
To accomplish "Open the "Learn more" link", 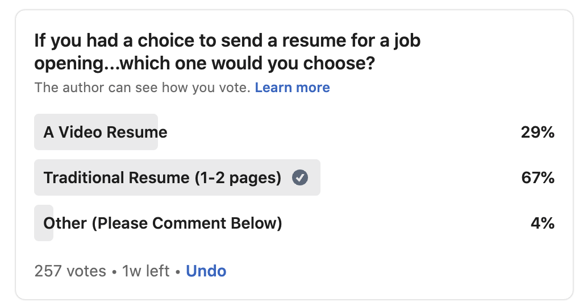I will pyautogui.click(x=292, y=88).
